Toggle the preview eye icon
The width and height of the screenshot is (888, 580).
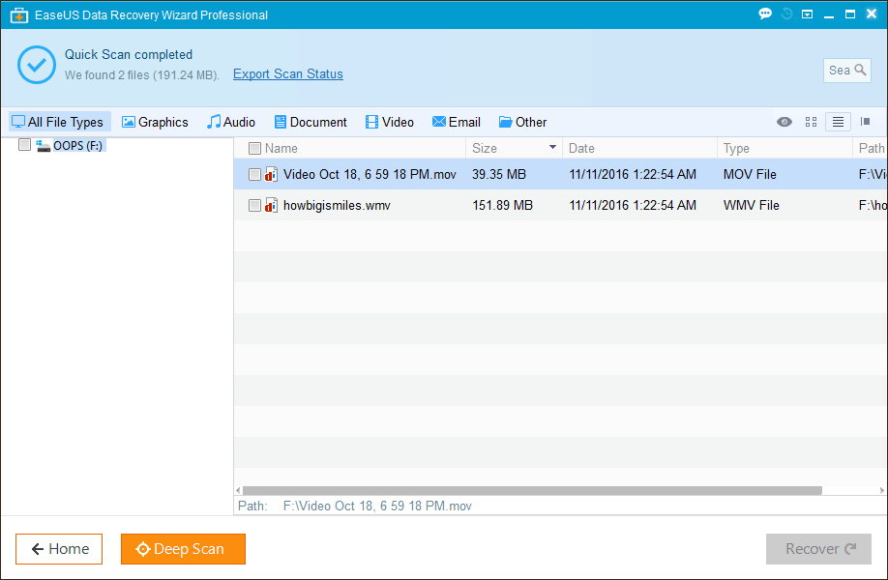tap(784, 122)
